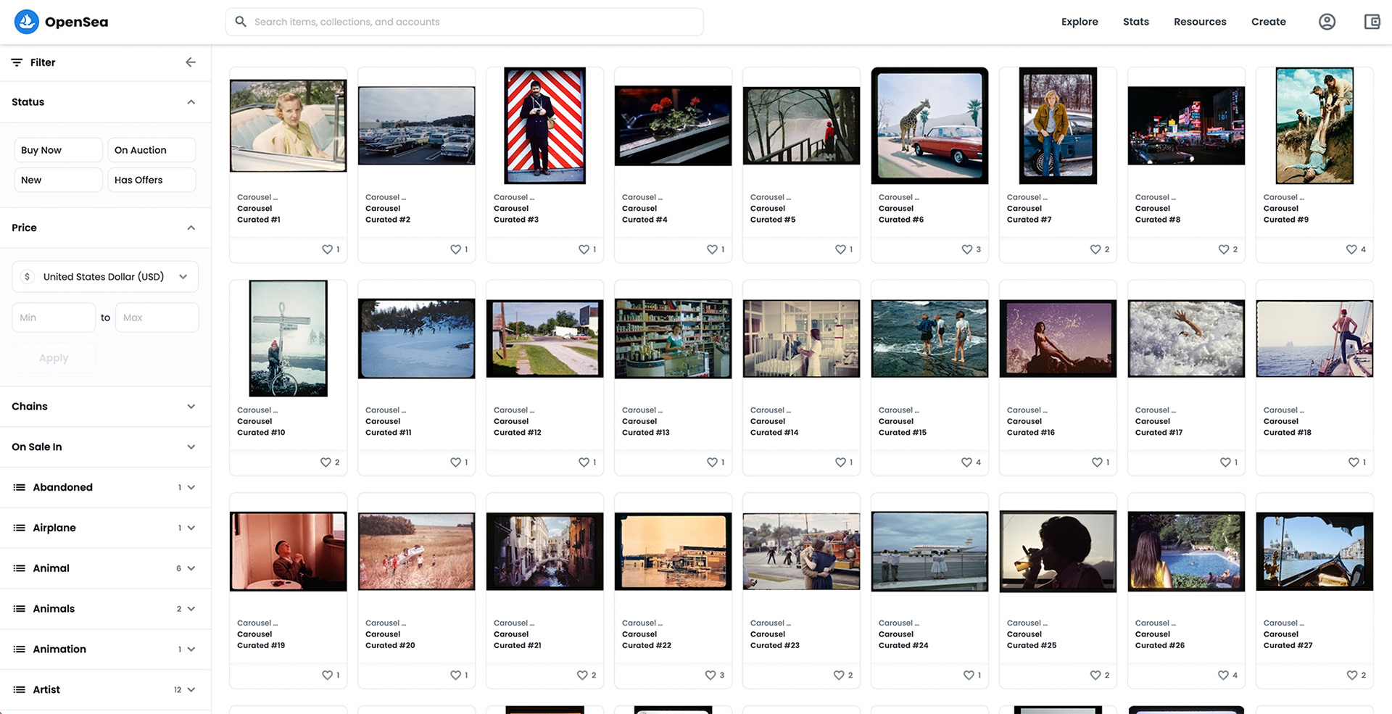Click the list icon beside Abandoned
This screenshot has height=714, width=1392.
tap(20, 487)
